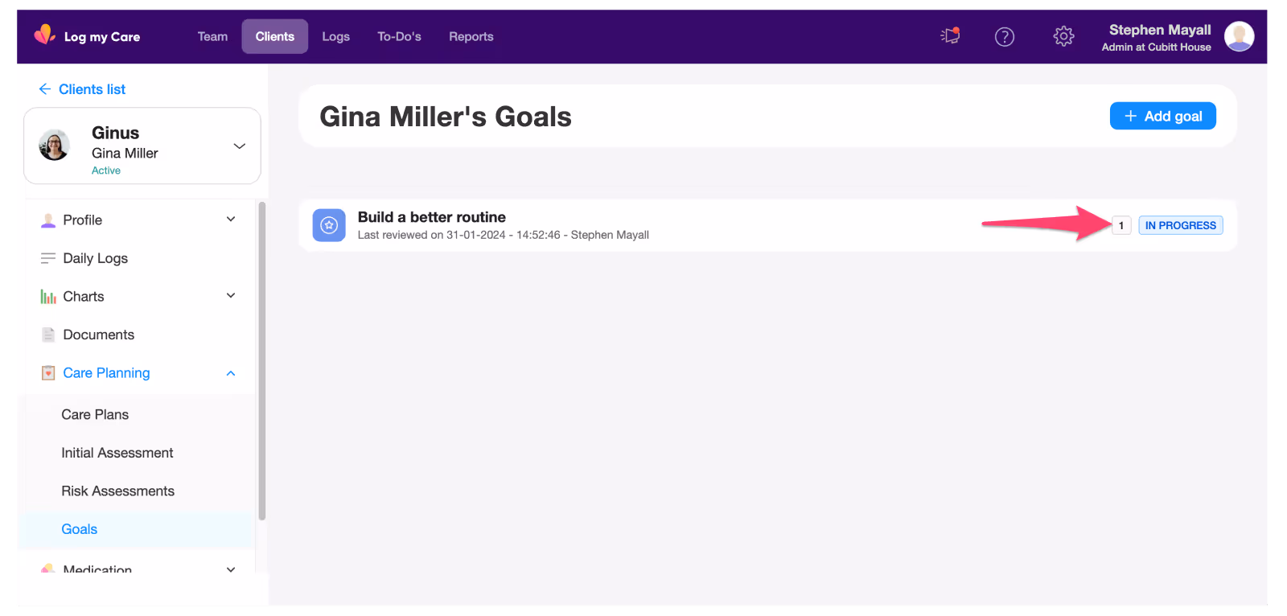Open the help question mark icon

pos(1005,36)
